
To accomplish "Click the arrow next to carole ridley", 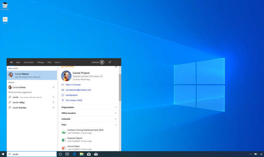I will pos(53,102).
